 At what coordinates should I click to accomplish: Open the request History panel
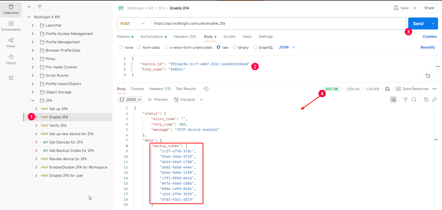(11, 59)
